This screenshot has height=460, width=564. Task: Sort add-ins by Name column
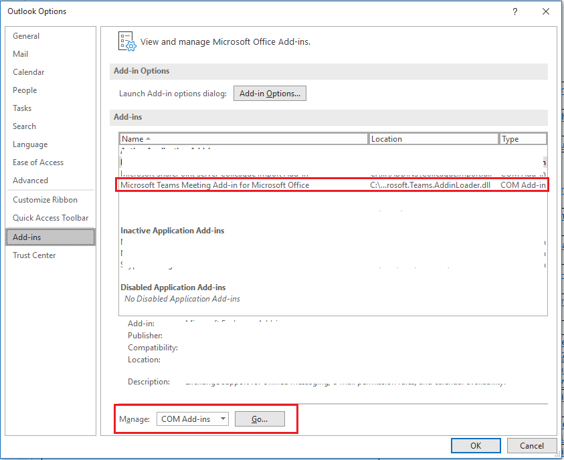tap(244, 138)
